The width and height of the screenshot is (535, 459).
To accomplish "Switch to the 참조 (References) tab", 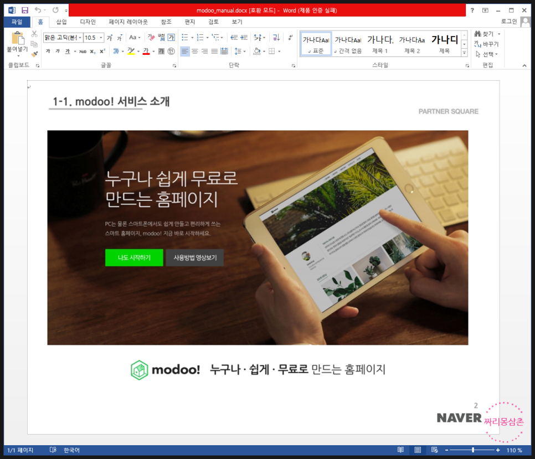I will click(166, 22).
